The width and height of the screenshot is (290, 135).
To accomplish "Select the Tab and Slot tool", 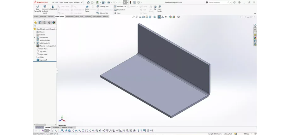I will pos(102,13).
